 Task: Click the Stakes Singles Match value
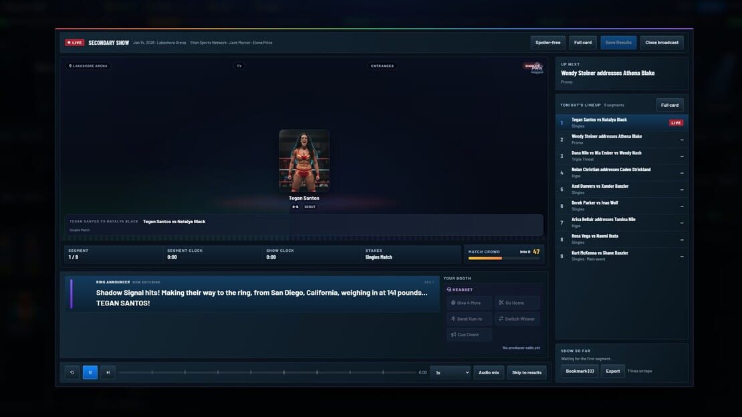378,257
